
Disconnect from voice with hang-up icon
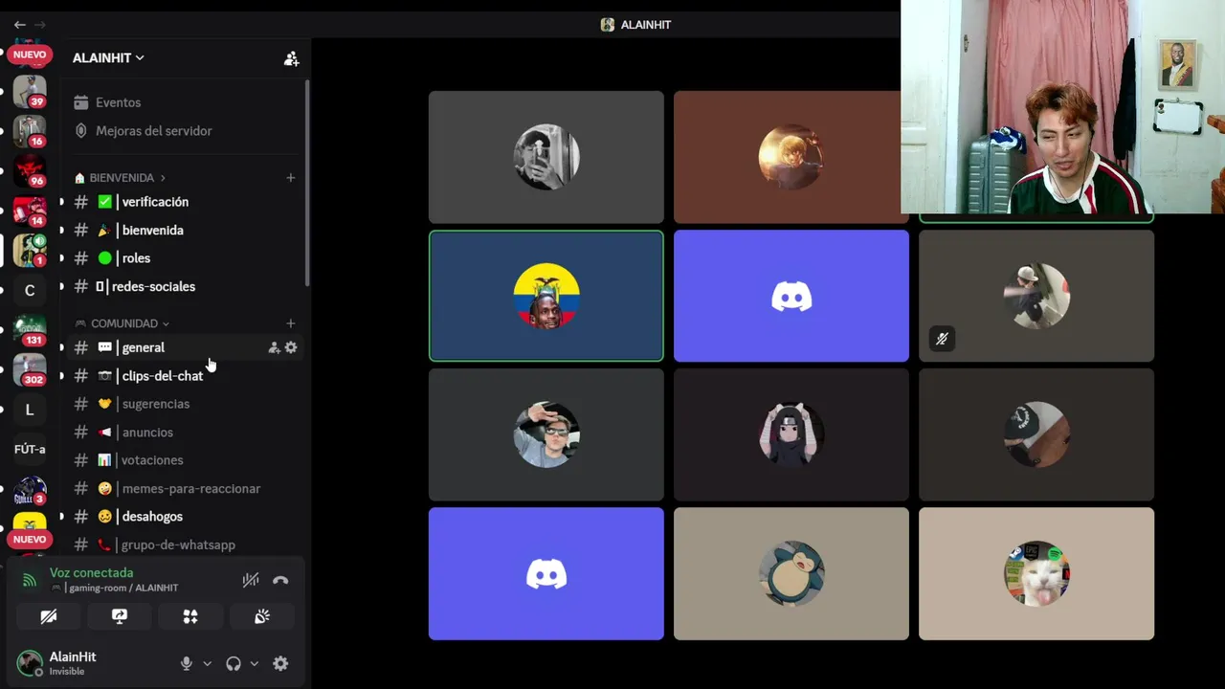[280, 580]
